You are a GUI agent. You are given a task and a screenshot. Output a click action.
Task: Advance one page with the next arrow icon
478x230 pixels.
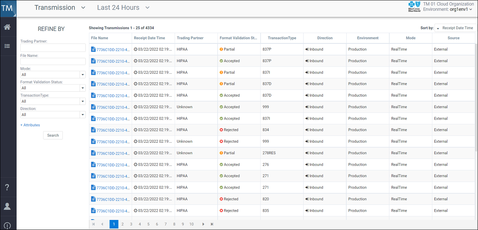tap(203, 224)
